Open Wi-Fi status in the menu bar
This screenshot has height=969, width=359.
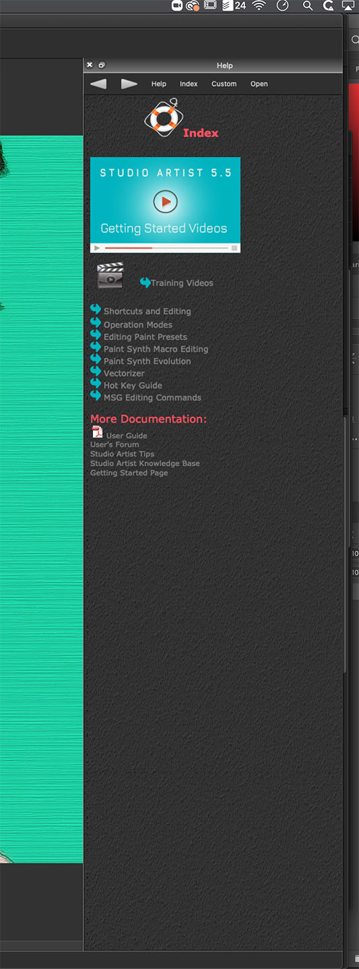[x=259, y=5]
